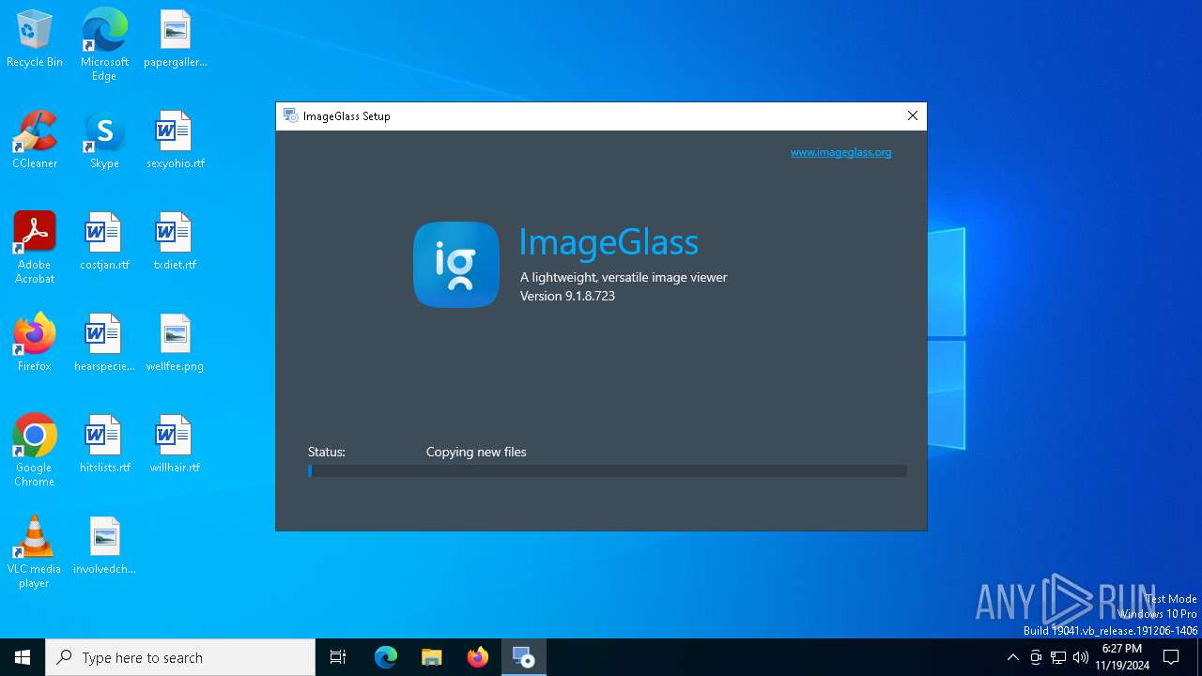Select the Recycle Bin desktop icon
This screenshot has height=676, width=1202.
(35, 39)
